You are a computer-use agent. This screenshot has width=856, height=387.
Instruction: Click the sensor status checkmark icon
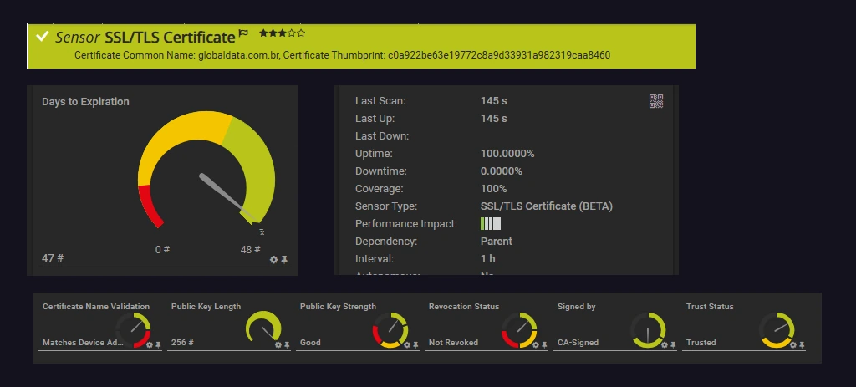tap(42, 37)
